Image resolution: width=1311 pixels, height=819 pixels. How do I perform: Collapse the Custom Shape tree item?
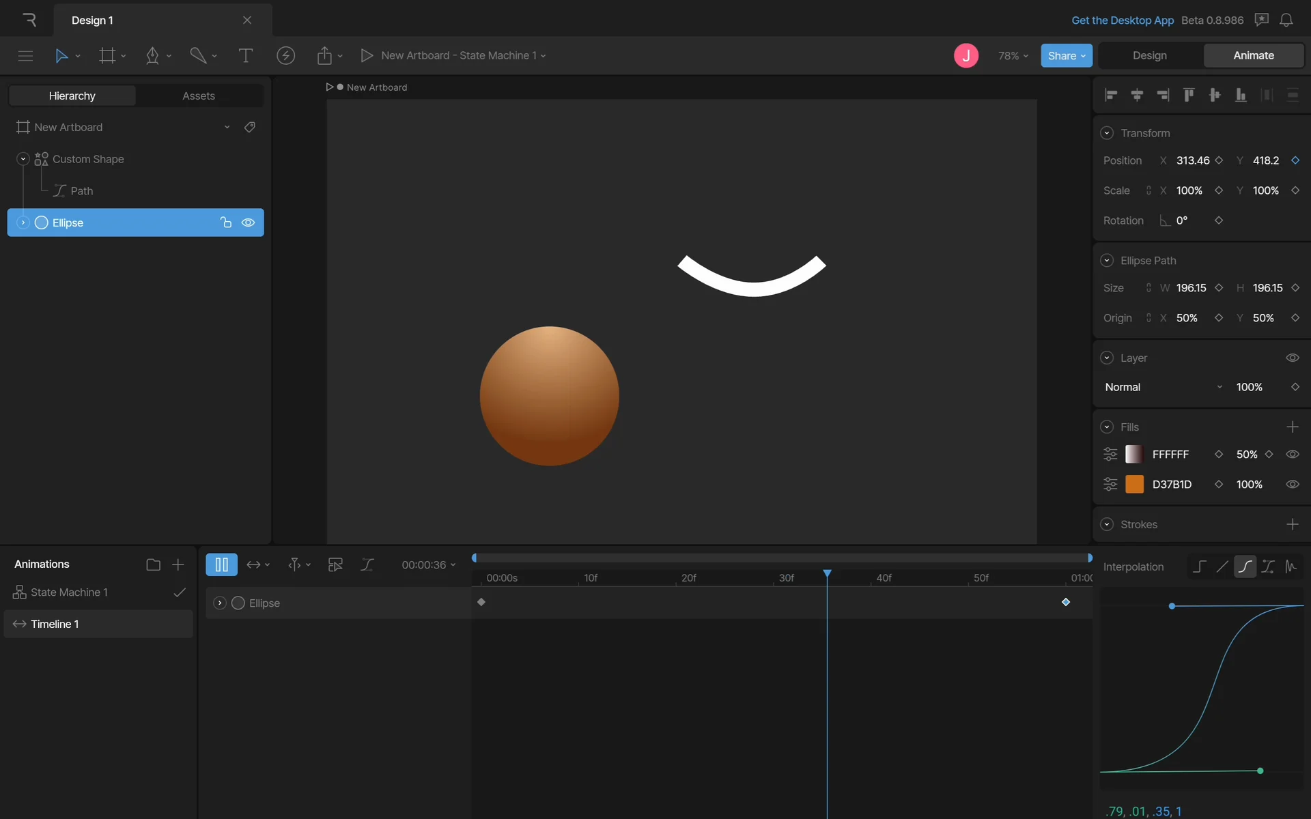pos(23,159)
